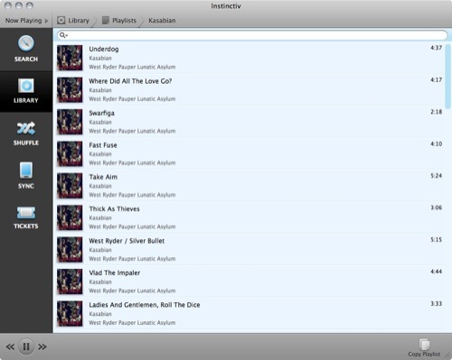Click the 5:24 duration of Take Aim
Image resolution: width=452 pixels, height=360 pixels.
436,176
